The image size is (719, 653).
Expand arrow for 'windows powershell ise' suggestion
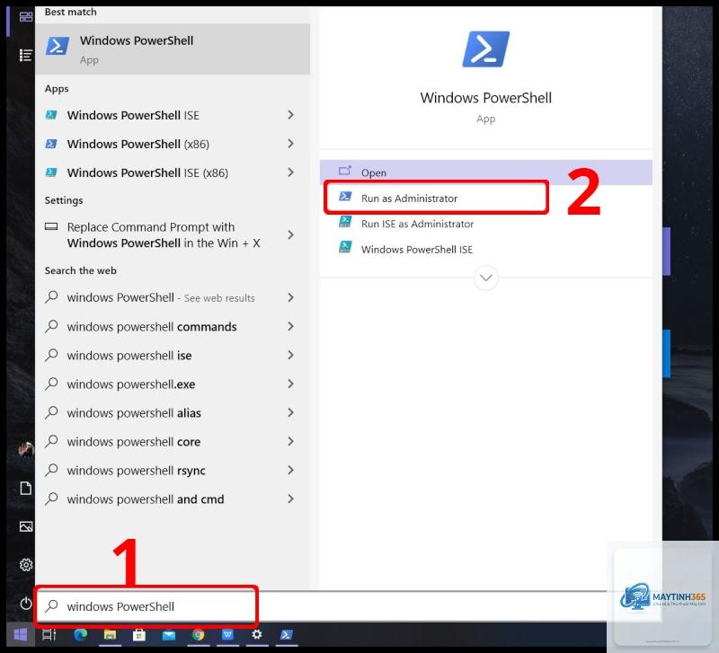point(290,355)
